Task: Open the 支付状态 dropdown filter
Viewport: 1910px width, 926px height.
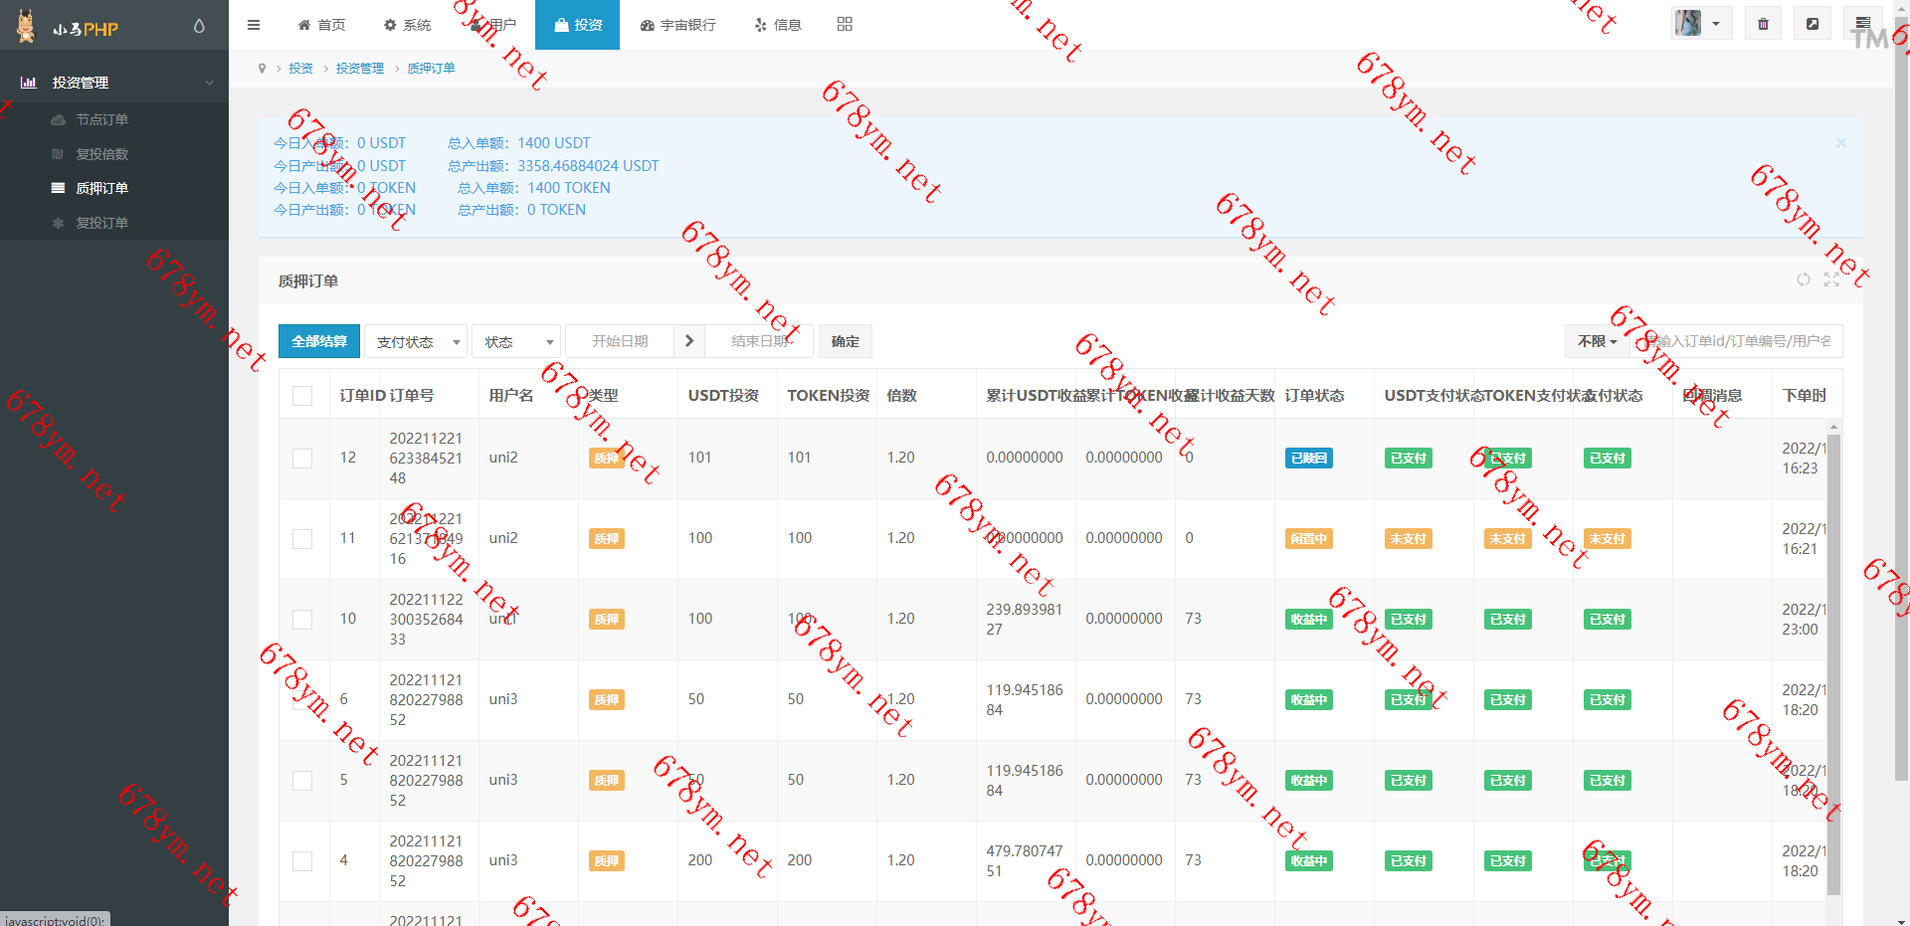Action: (416, 342)
